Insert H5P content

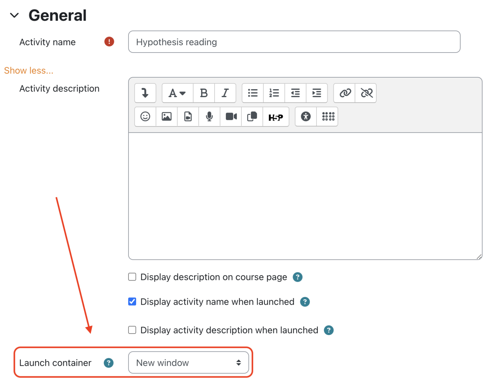275,117
